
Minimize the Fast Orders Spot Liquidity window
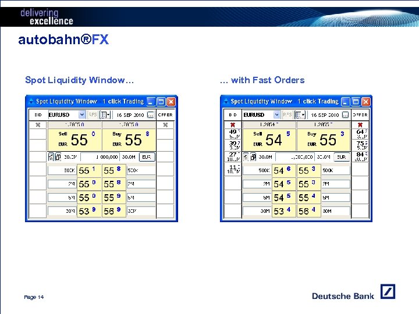[346, 101]
